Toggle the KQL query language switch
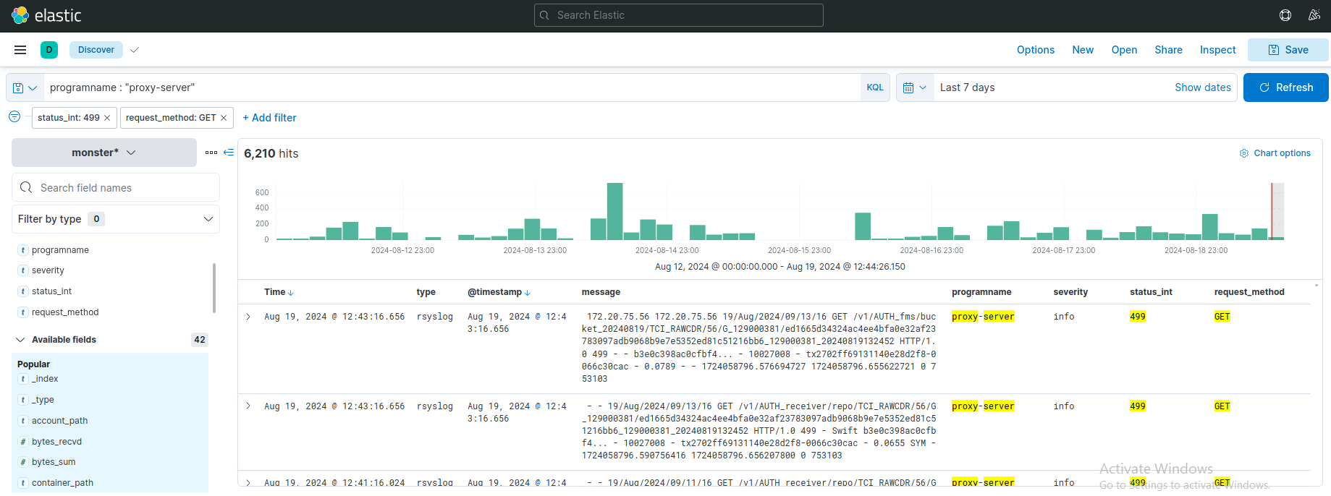The image size is (1331, 496). coord(874,87)
